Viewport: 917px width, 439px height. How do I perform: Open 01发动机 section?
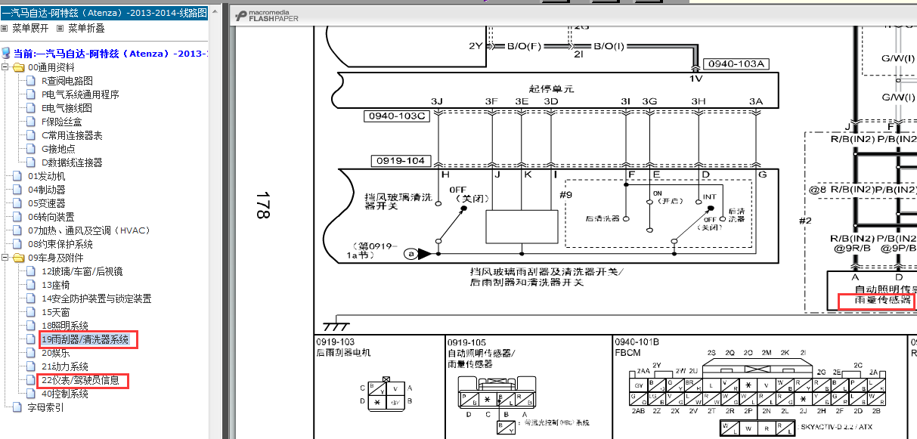47,176
